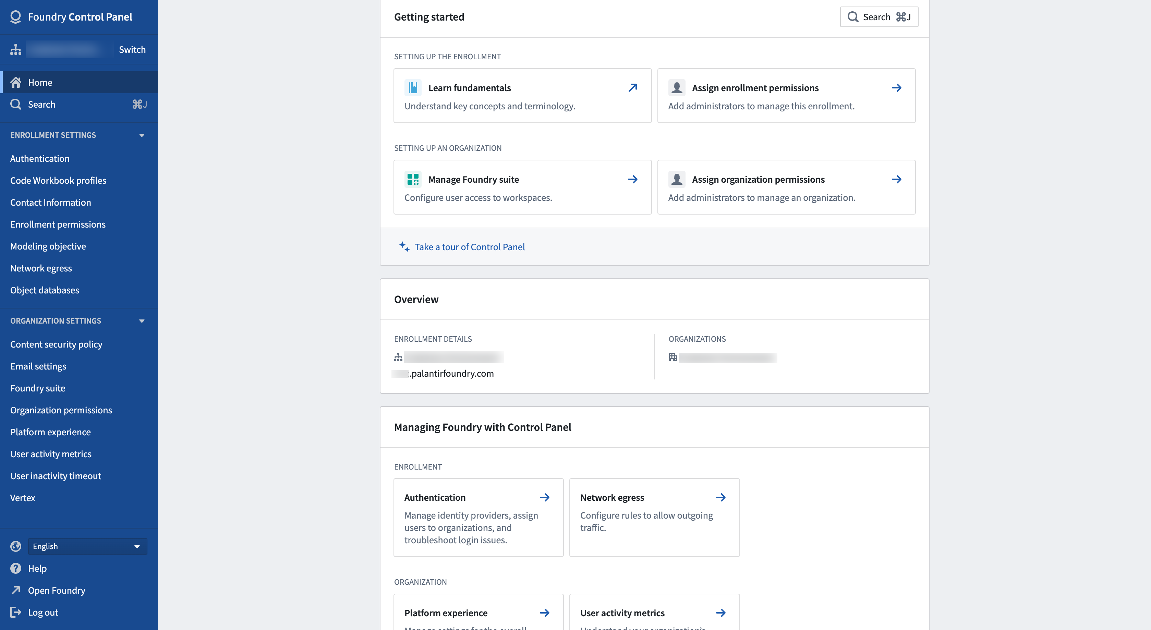The image size is (1151, 630).
Task: Click Take a tour of Control Panel
Action: [x=470, y=247]
